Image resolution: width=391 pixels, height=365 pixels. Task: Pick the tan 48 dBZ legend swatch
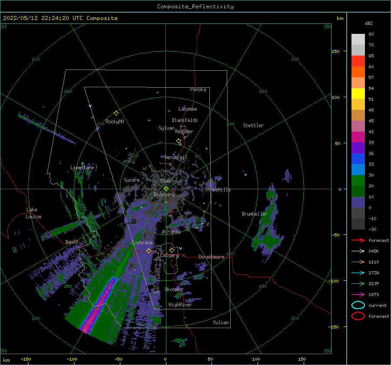[358, 115]
